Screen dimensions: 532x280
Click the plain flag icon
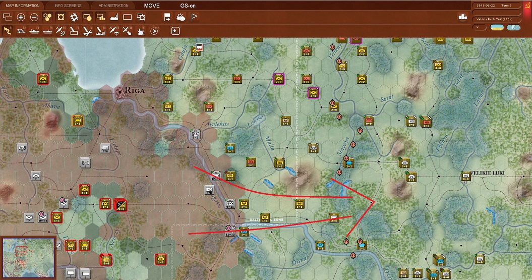194,17
